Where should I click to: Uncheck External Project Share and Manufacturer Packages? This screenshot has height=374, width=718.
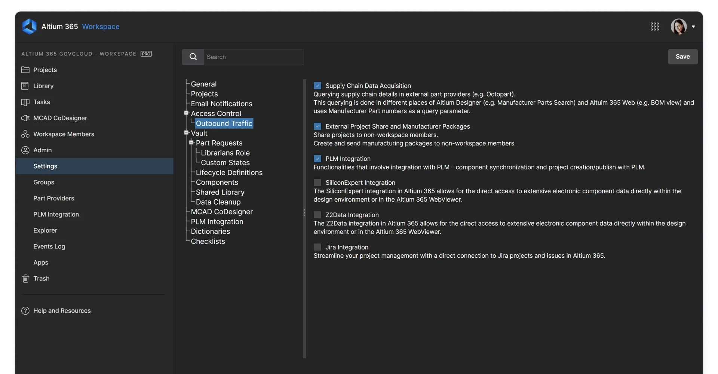tap(317, 126)
